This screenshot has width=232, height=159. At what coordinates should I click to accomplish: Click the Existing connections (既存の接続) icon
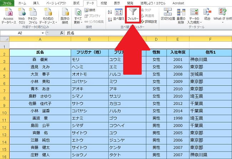click(65, 13)
